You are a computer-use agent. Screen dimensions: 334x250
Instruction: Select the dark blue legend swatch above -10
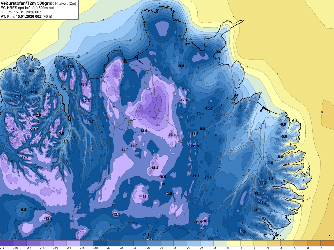(x=100, y=243)
